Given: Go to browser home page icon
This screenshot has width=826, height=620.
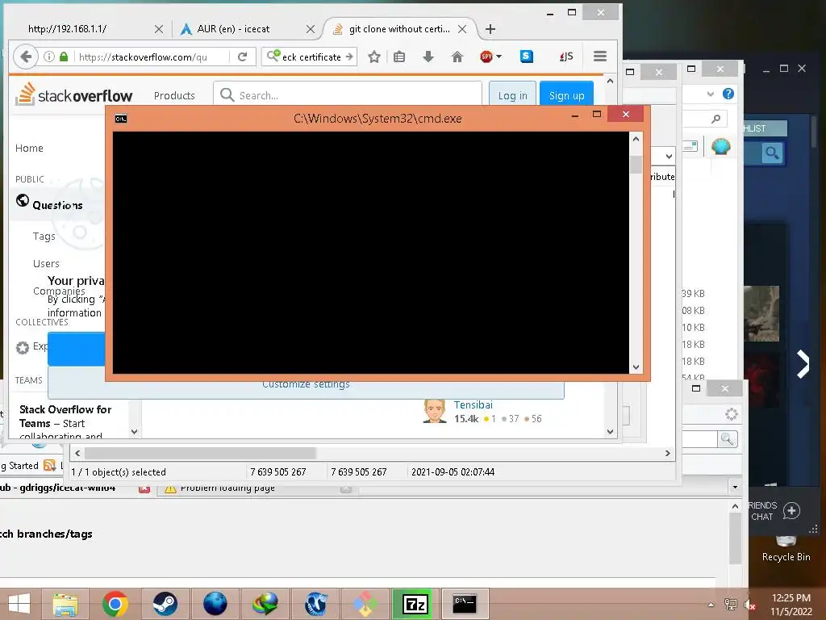Looking at the screenshot, I should pyautogui.click(x=457, y=57).
